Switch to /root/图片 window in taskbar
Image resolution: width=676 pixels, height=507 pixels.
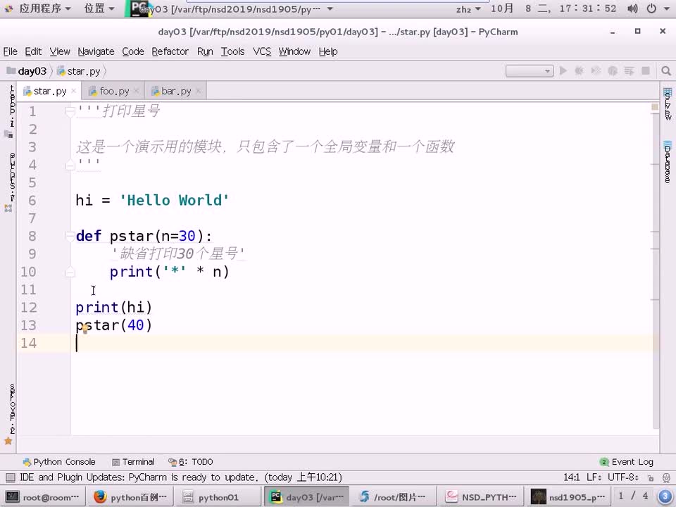(x=393, y=497)
